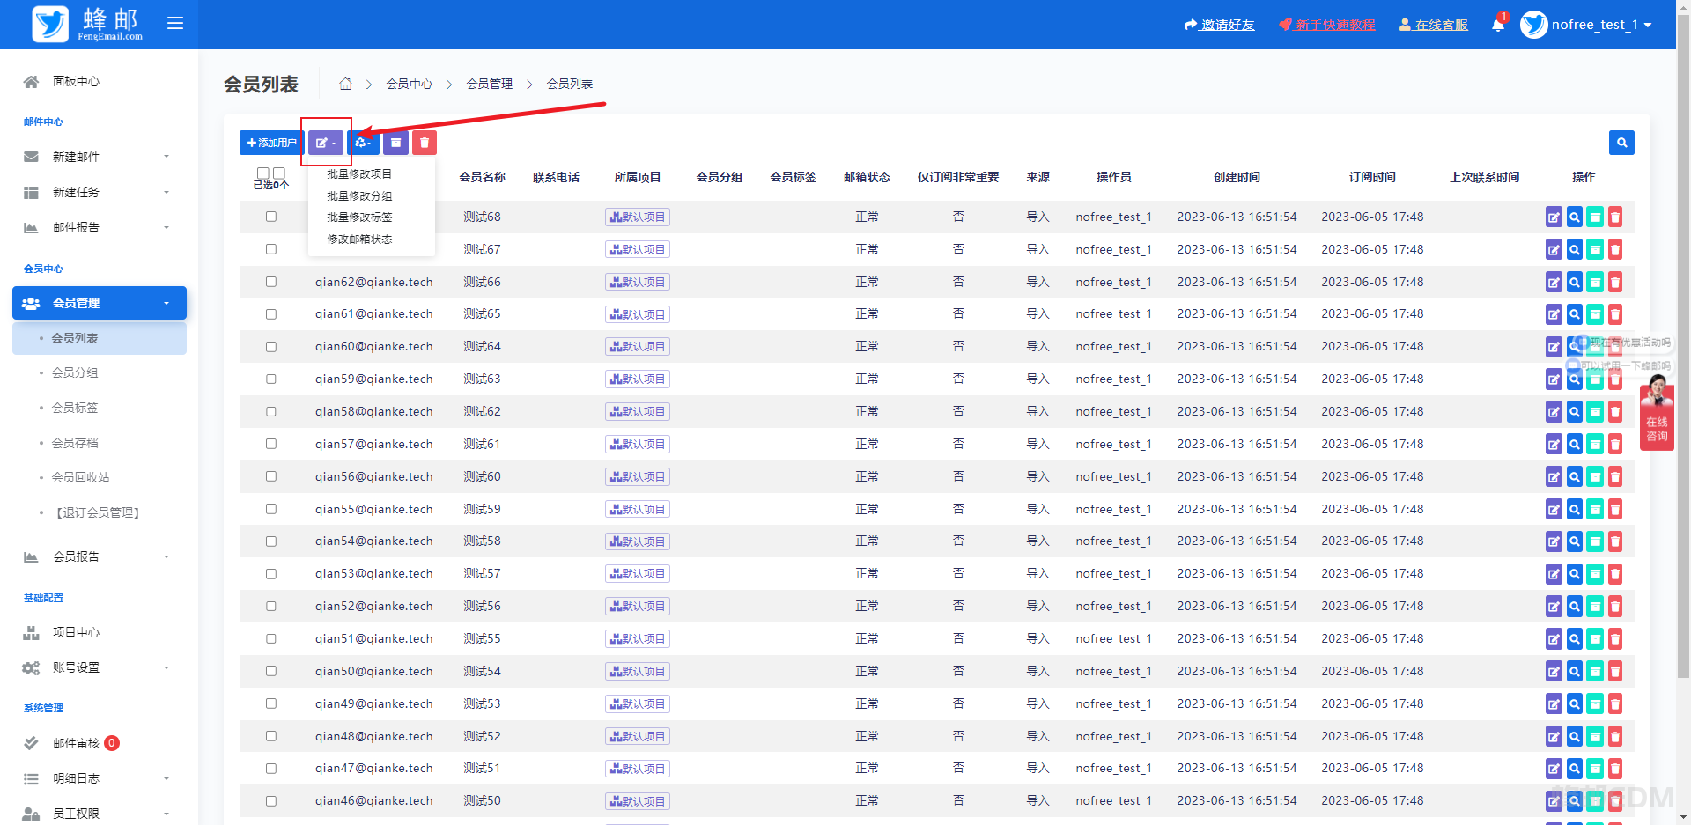Click the red batch delete toolbar button
The height and width of the screenshot is (825, 1691).
click(x=425, y=143)
